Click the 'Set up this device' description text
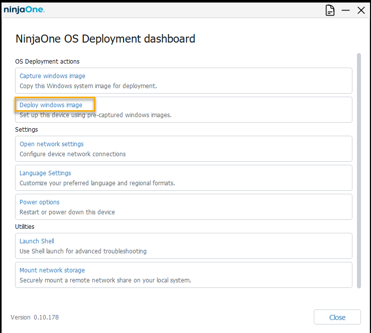 point(95,115)
